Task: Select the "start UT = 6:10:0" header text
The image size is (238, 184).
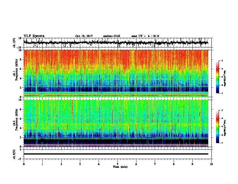Action: tap(145, 36)
